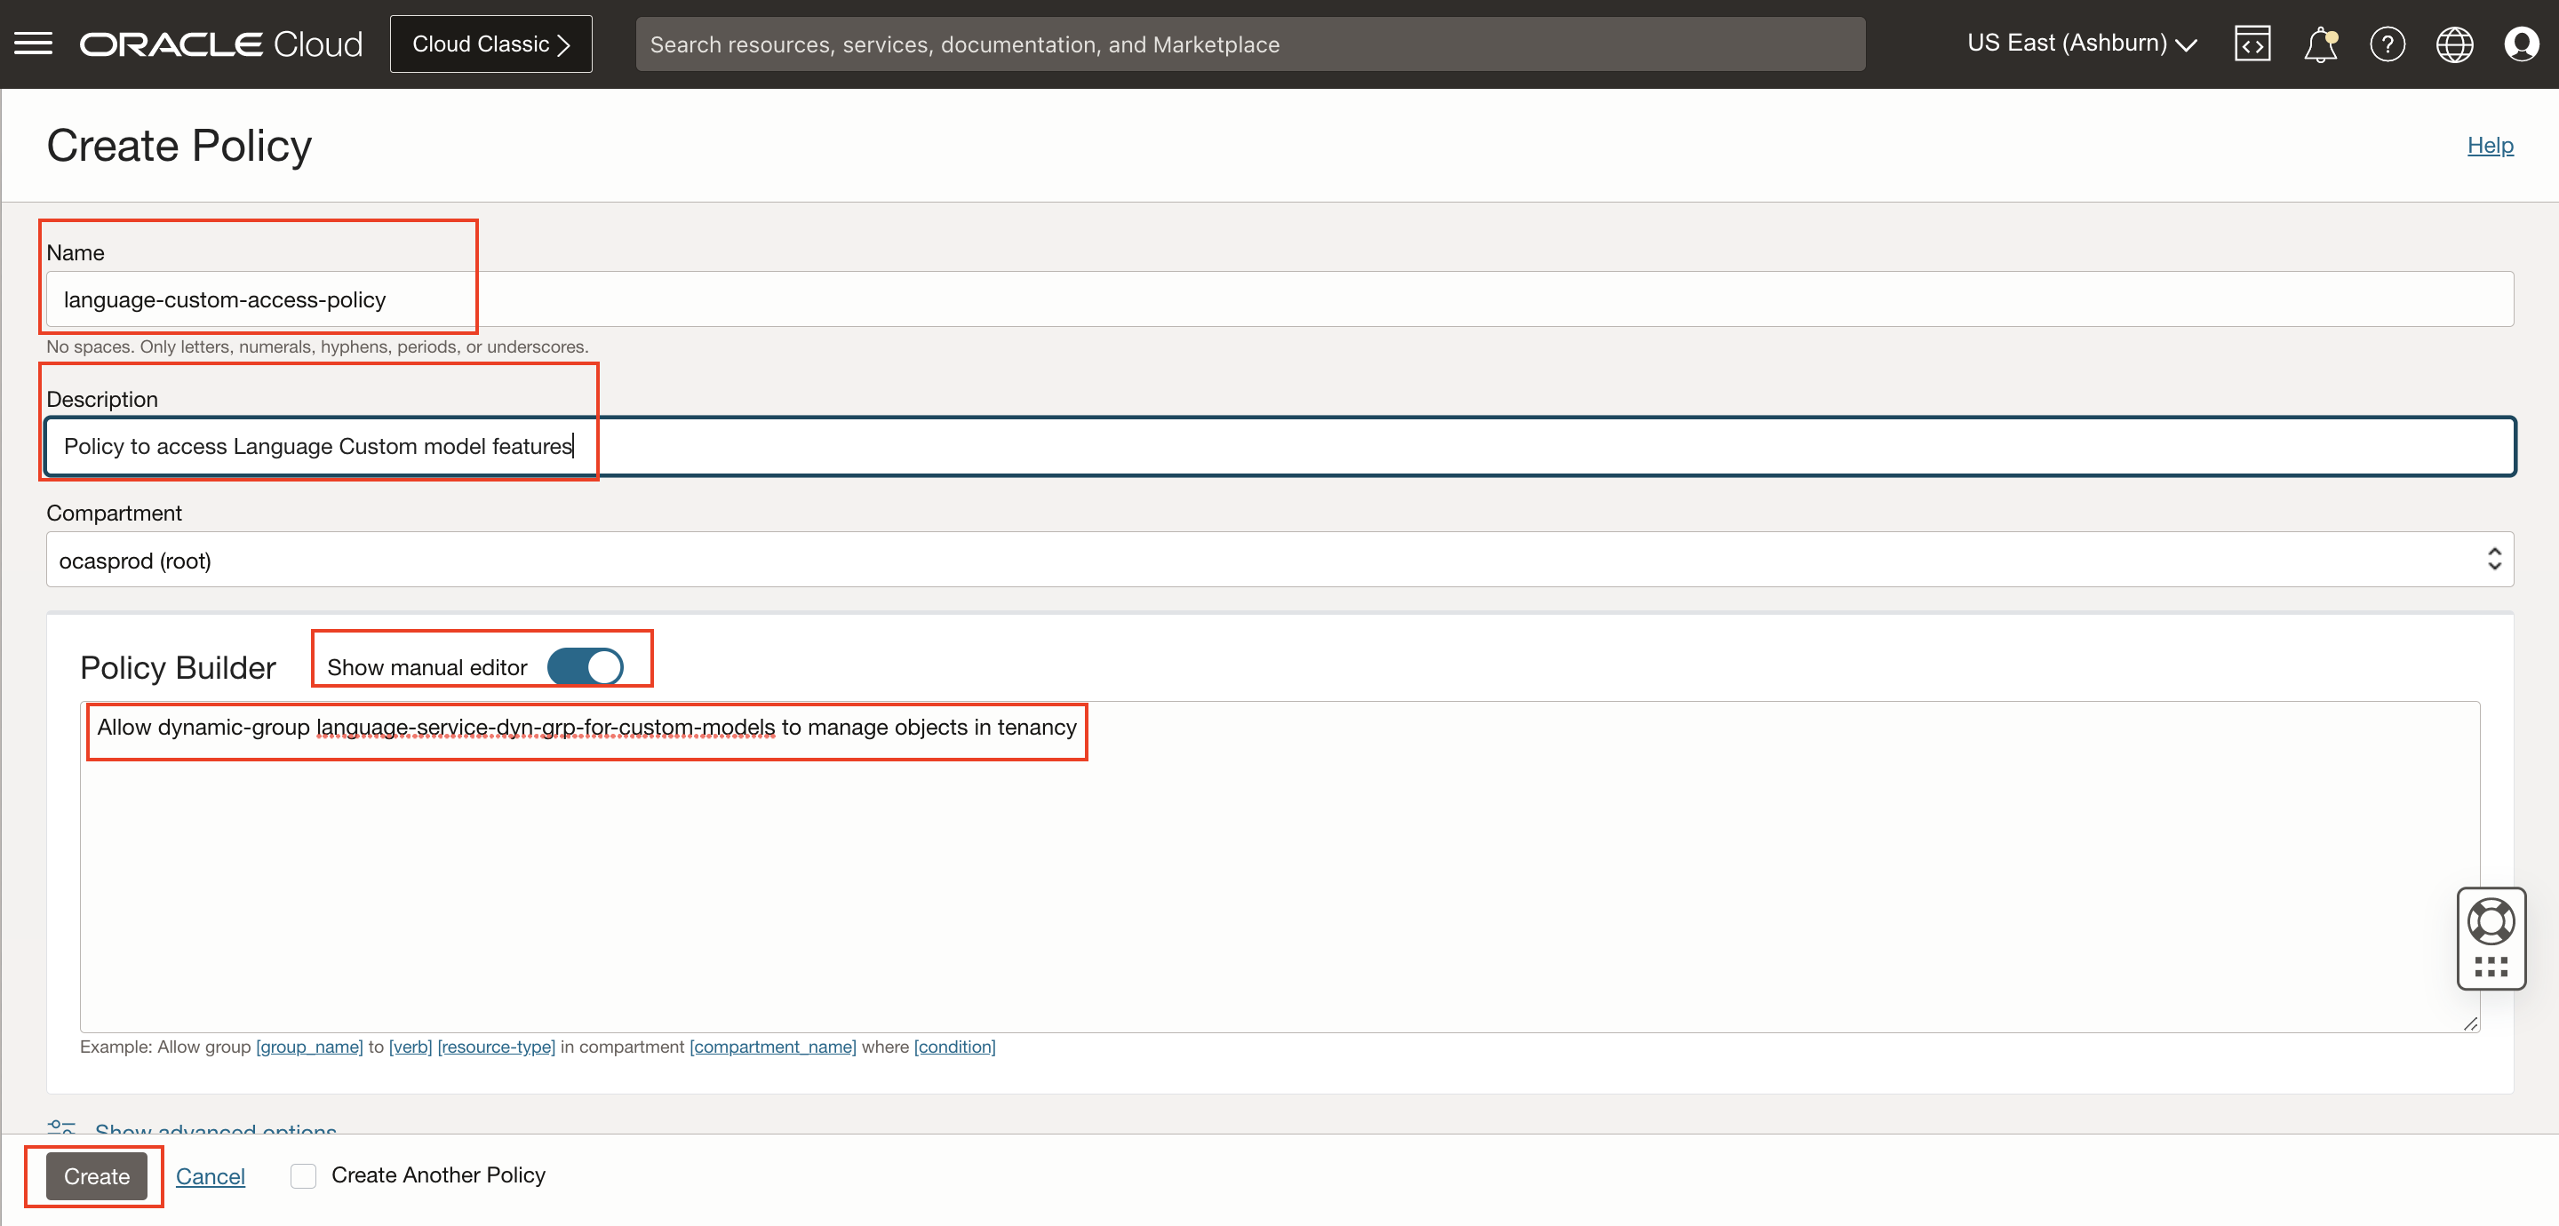Click the Oracle Cloud logo
Image resolution: width=2559 pixels, height=1226 pixels.
[x=220, y=44]
